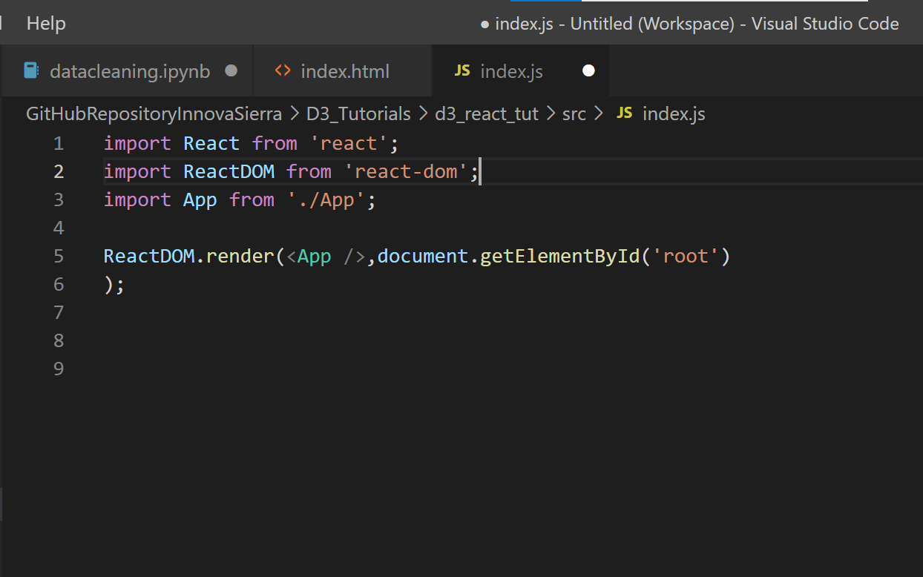Click the JS icon on index.js tab
Image resolution: width=923 pixels, height=577 pixels.
(x=462, y=70)
